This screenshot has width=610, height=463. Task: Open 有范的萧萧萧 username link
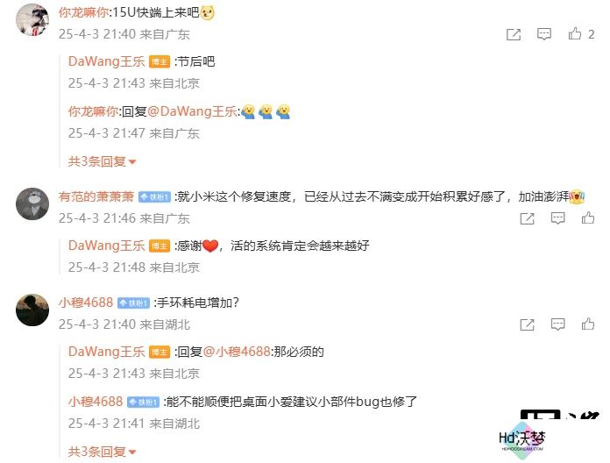pyautogui.click(x=96, y=196)
